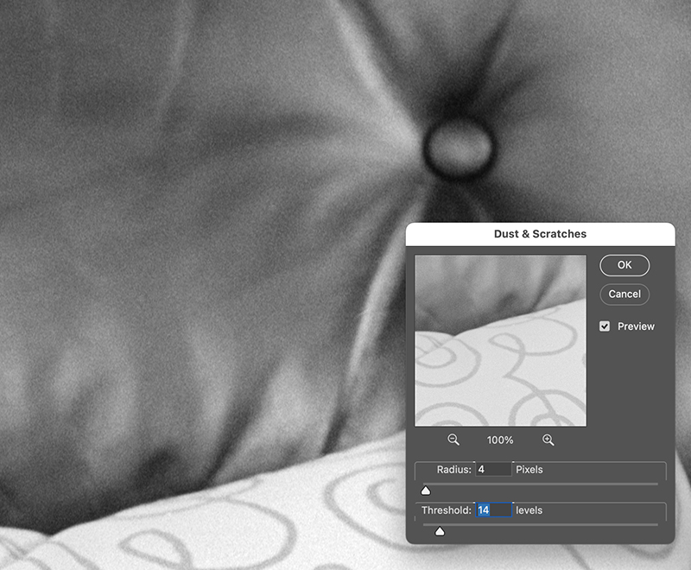691x570 pixels.
Task: Click the zoom out magnifier icon
Action: [x=453, y=440]
